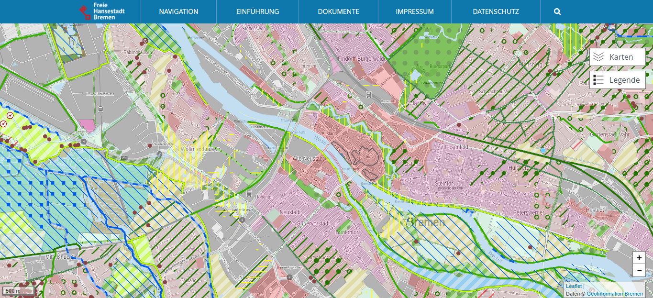
Task: Open the DATENSCHUTZ page
Action: [496, 11]
